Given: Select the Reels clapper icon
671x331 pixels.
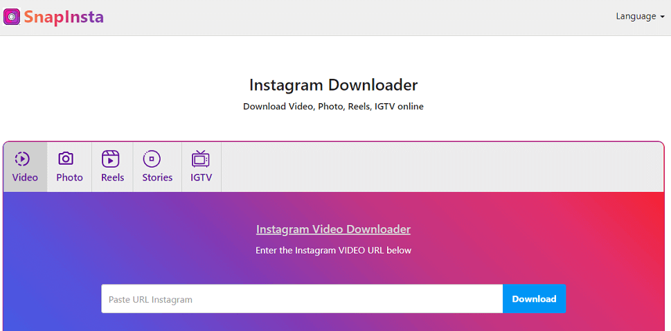Looking at the screenshot, I should coord(110,159).
